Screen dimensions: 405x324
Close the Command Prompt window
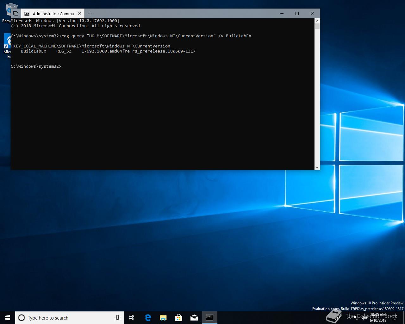(x=312, y=14)
